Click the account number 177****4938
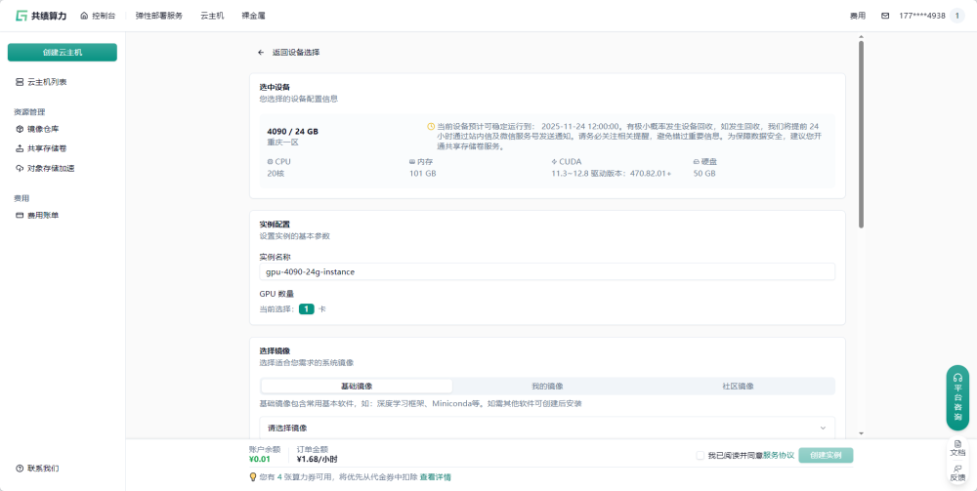The width and height of the screenshot is (977, 491). click(x=922, y=16)
